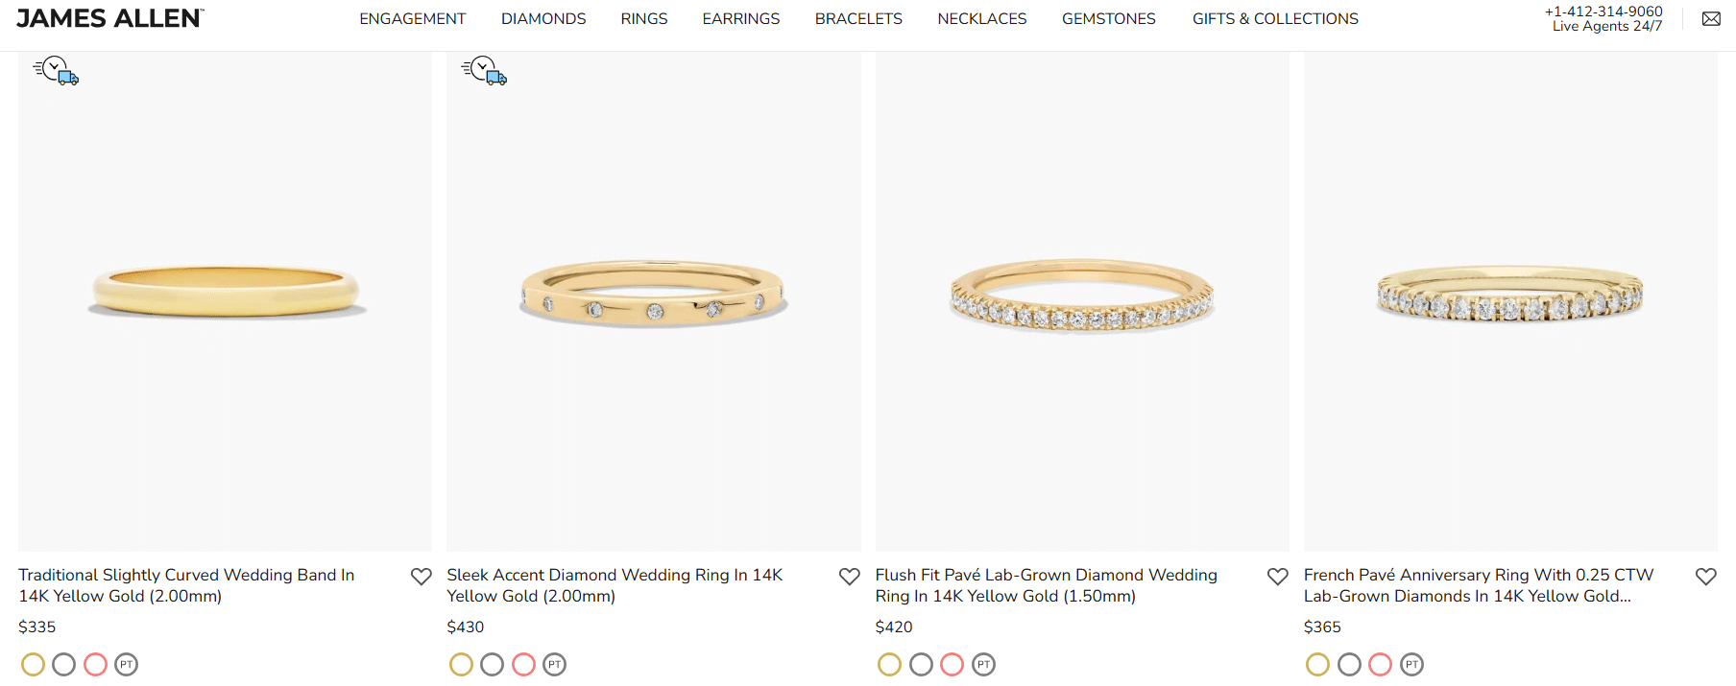
Task: Add Sleek Accent Diamond Ring to wishlist
Action: [849, 577]
